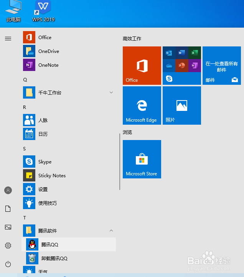Launch Skype from the app list
The height and width of the screenshot is (277, 244).
(69, 162)
